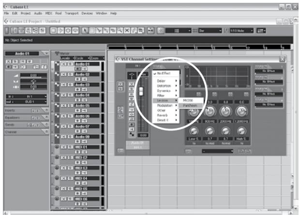Mute the MIDI 01 track
Viewport: 300px width, 215px height.
coord(63,147)
